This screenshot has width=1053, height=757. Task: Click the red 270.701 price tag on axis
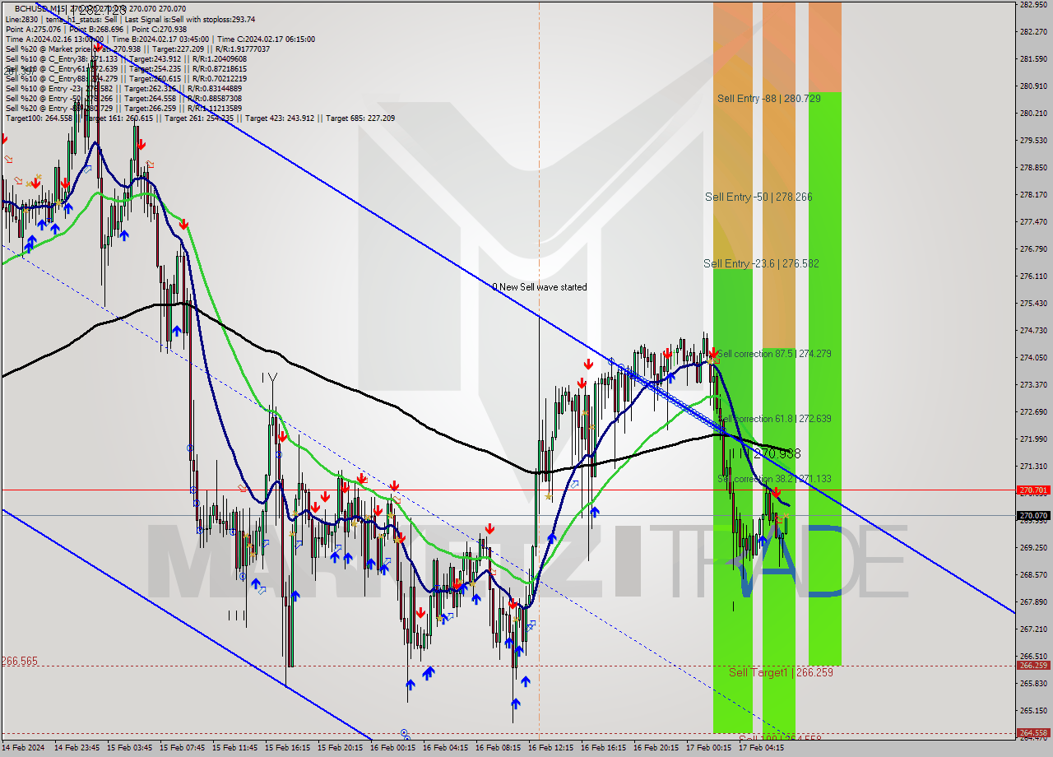[1033, 490]
